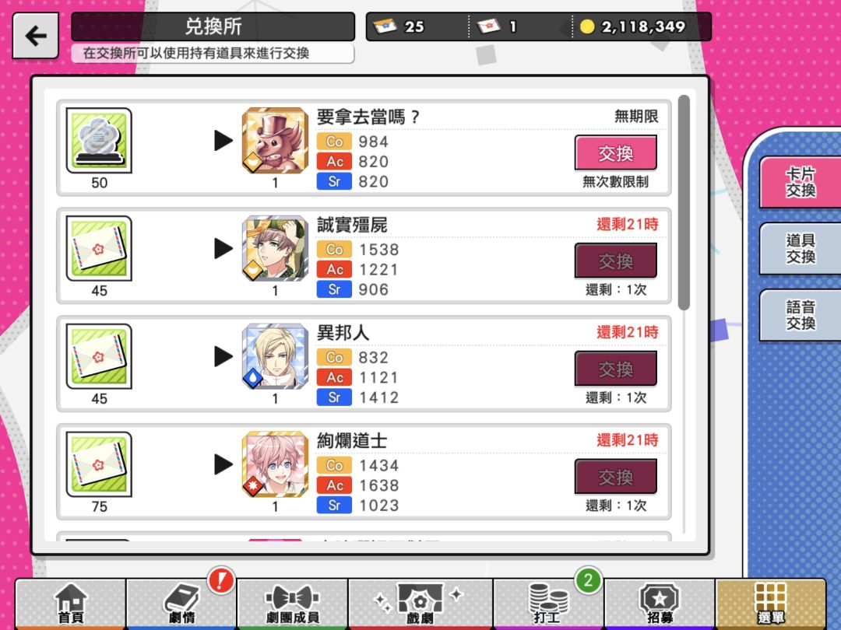Open the 選單 menu grid icon
841x630 pixels.
click(770, 604)
